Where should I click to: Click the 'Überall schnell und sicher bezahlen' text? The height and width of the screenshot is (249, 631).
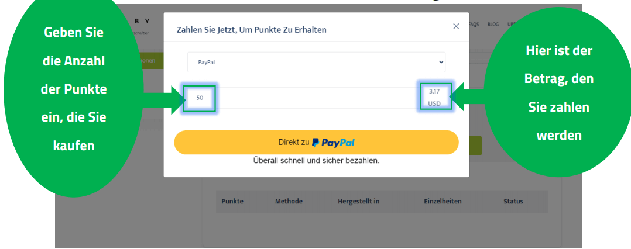coord(316,160)
